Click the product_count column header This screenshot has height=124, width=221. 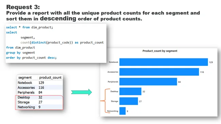coord(50,77)
